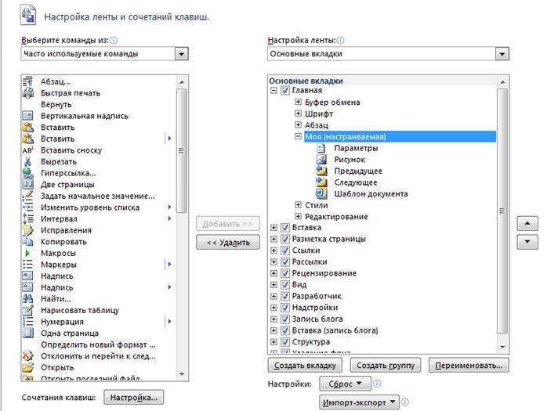The width and height of the screenshot is (547, 411).
Task: Open keyboard shortcuts Настройка... button
Action: pyautogui.click(x=133, y=398)
